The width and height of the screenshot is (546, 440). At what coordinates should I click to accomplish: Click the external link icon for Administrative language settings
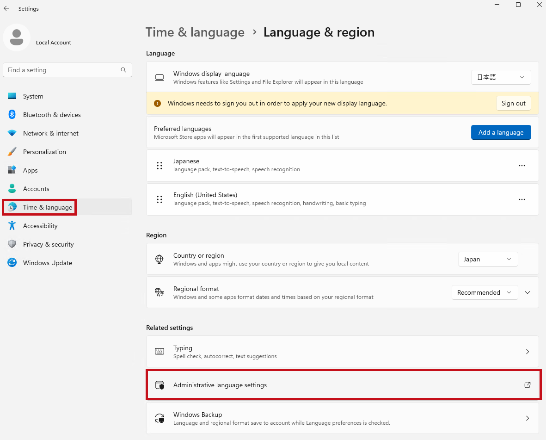pos(527,385)
